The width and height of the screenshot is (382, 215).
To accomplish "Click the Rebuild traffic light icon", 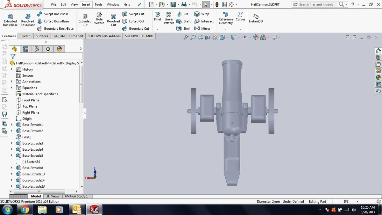I will (x=217, y=4).
